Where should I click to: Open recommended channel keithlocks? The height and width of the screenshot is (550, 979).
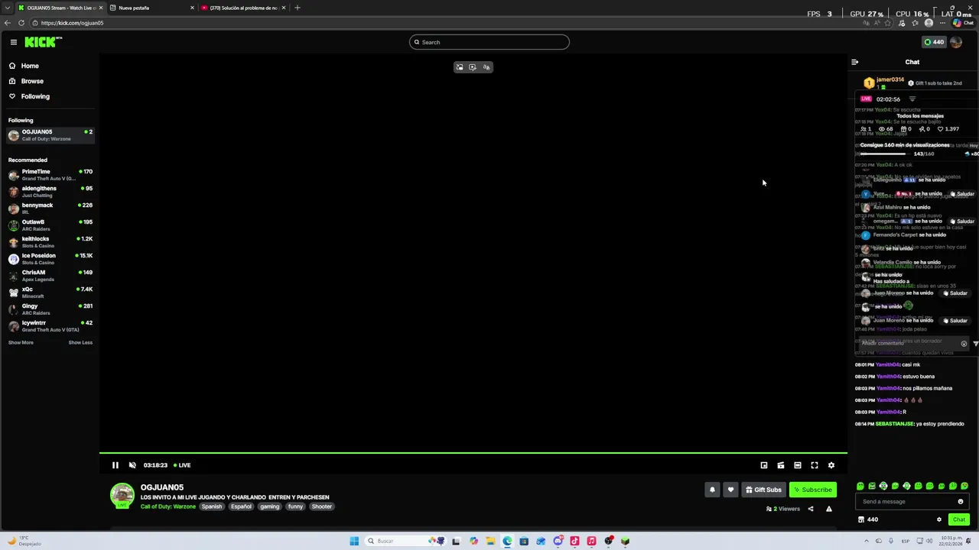(50, 242)
